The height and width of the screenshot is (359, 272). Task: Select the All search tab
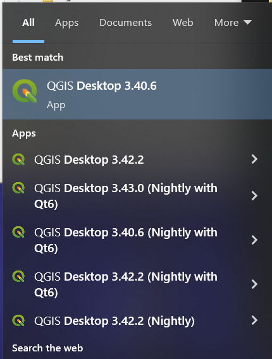tap(28, 23)
